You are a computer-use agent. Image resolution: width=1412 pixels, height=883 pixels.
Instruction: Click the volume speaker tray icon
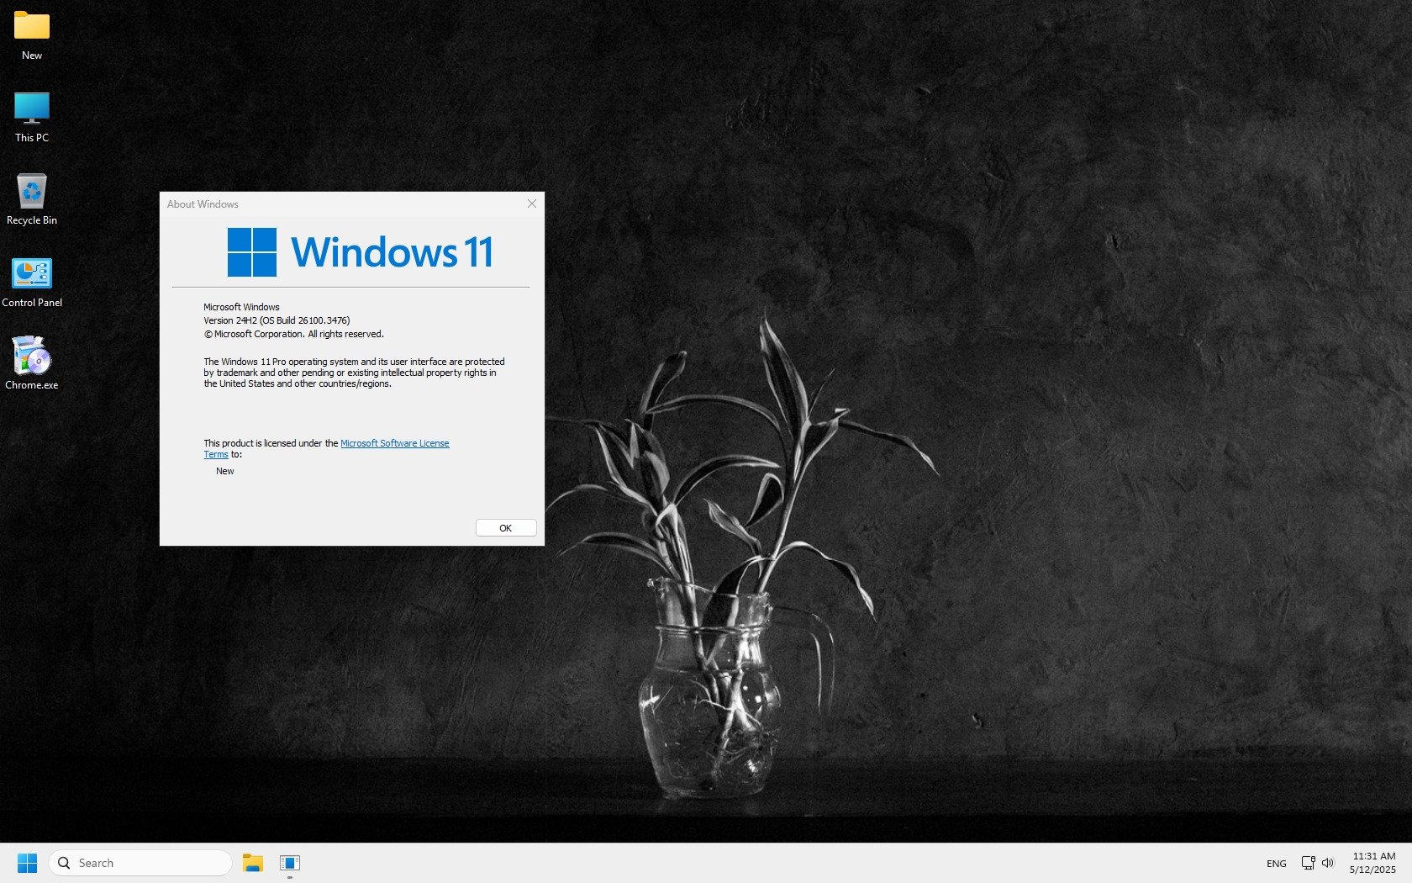1328,863
